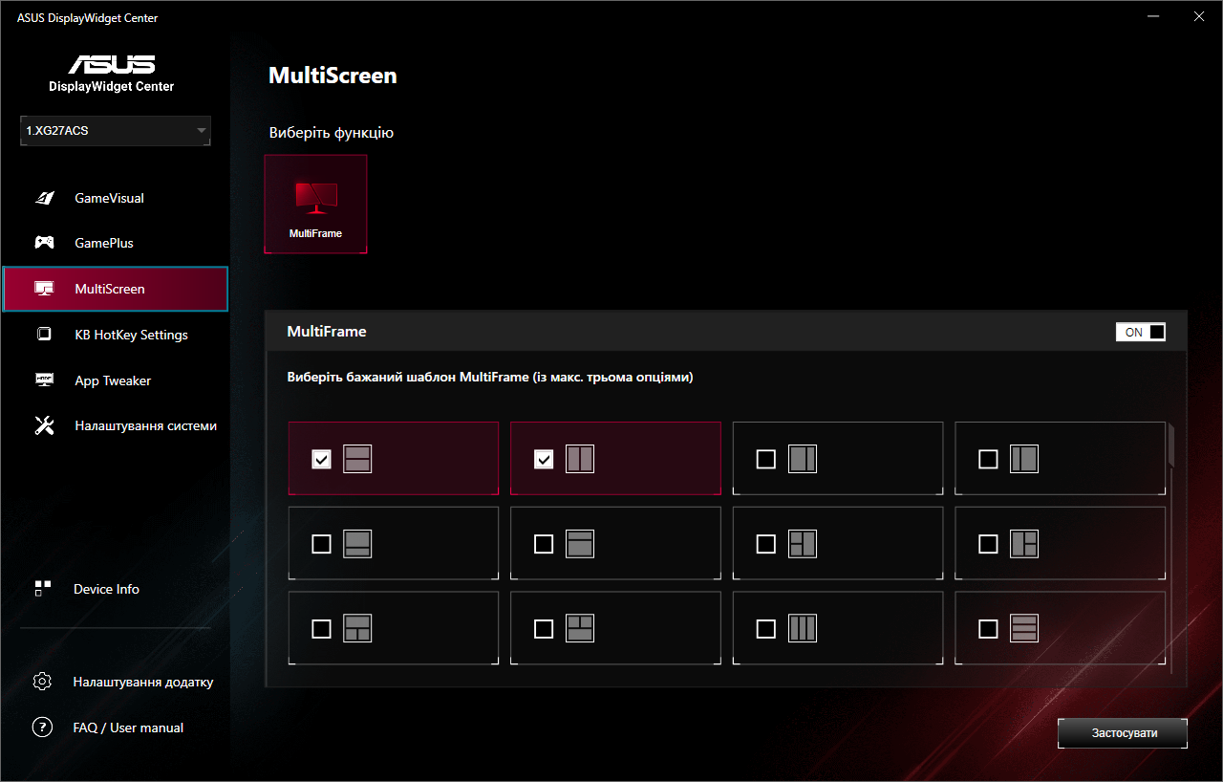The image size is (1223, 782).
Task: Click the "Виберіть функцію" label
Action: [332, 133]
